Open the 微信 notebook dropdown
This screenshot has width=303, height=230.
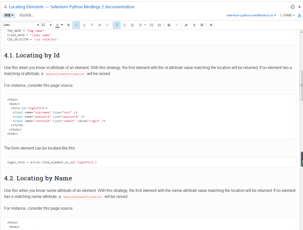click(x=9, y=15)
